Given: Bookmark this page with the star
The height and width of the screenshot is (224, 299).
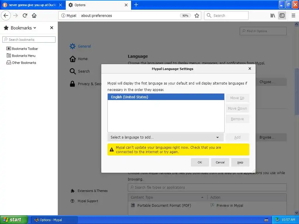Looking at the screenshot, I should (197, 15).
